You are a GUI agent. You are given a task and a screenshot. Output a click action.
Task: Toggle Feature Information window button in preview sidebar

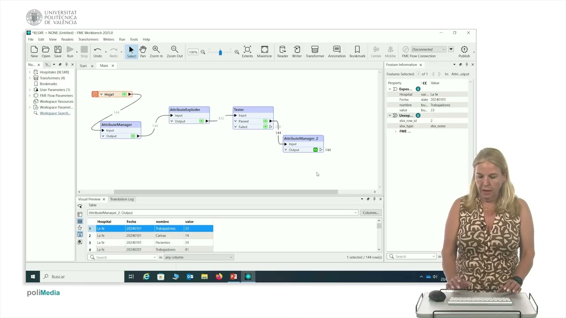click(x=80, y=235)
